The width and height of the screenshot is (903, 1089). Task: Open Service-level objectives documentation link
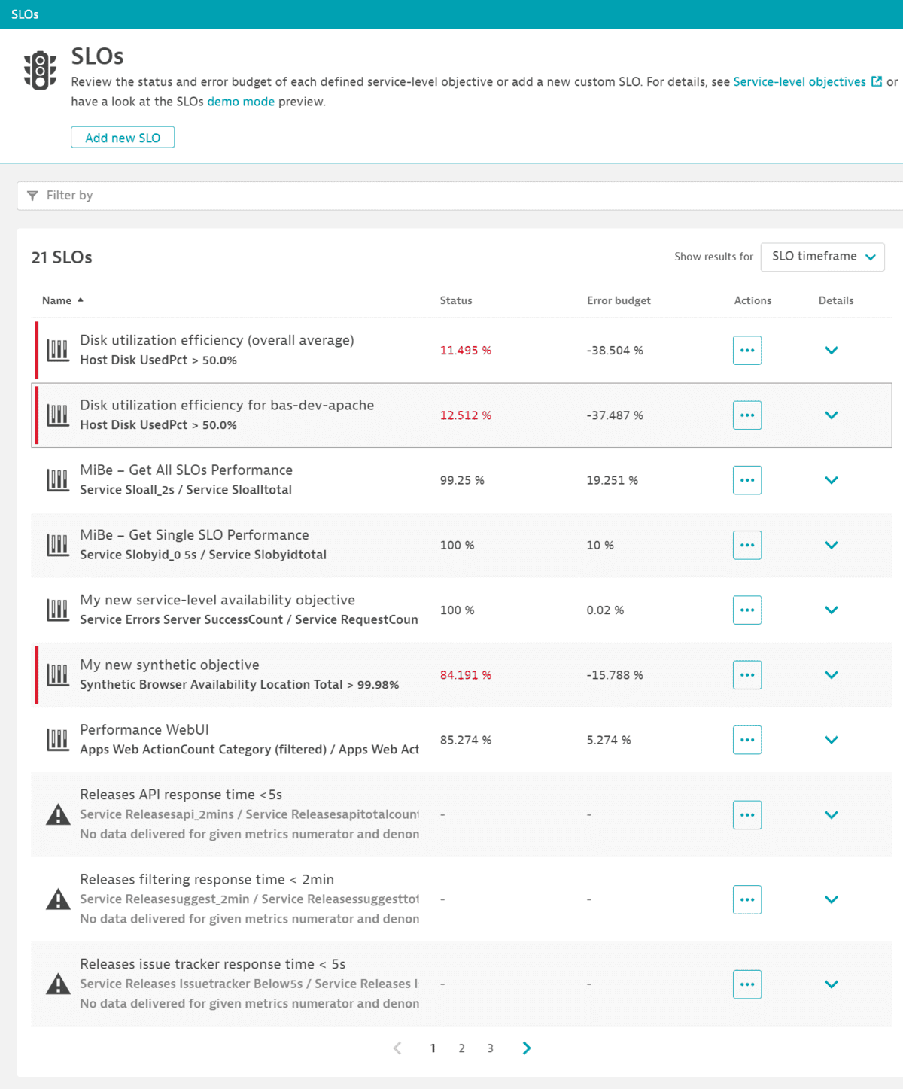[799, 82]
